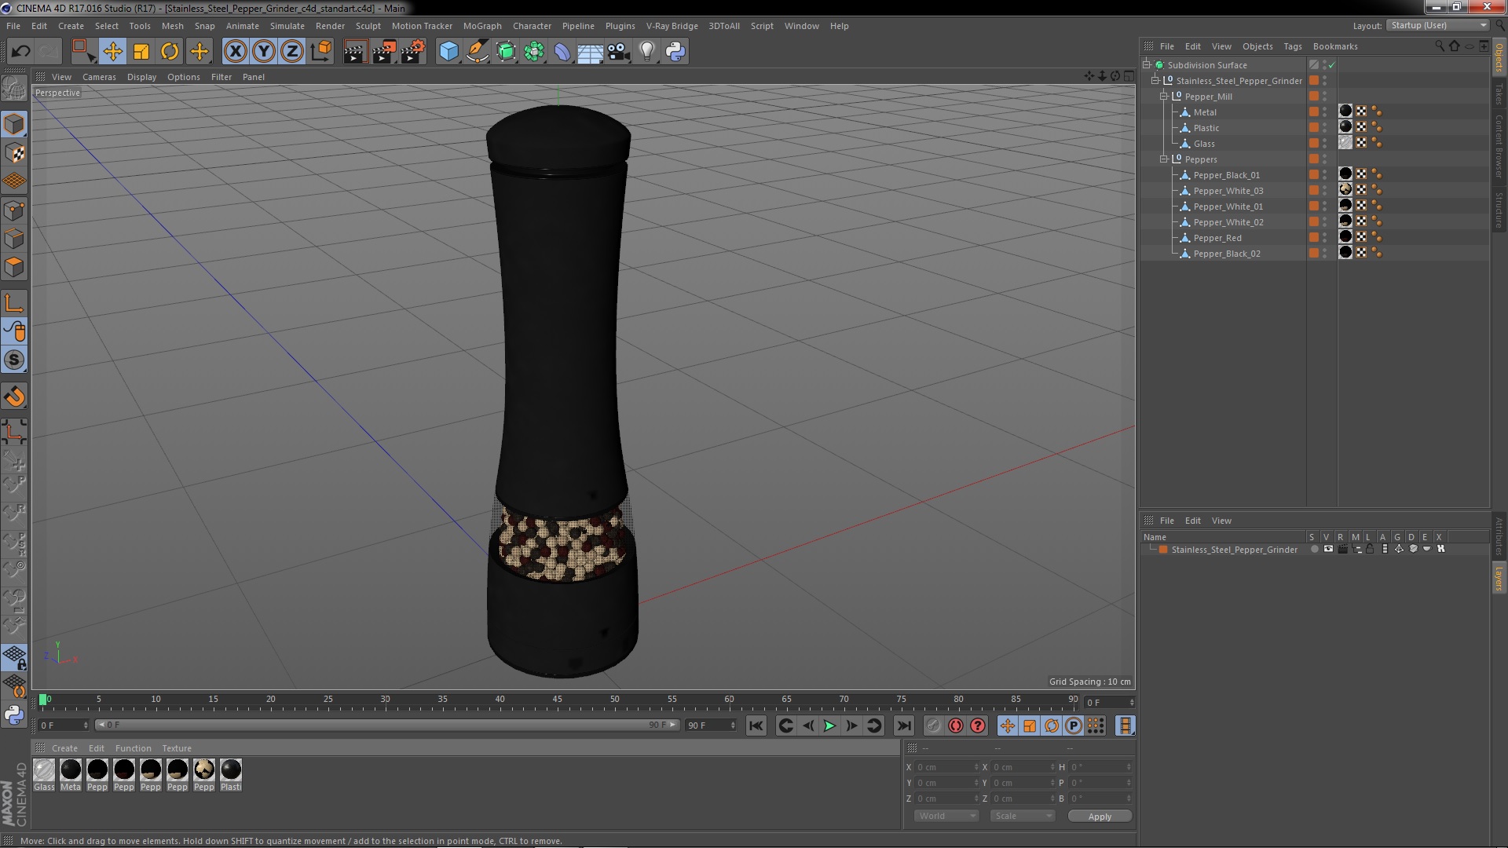
Task: Toggle visibility dots for Glass object
Action: 1324,144
